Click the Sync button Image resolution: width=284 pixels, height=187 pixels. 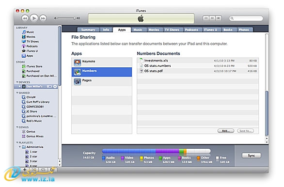pyautogui.click(x=252, y=156)
